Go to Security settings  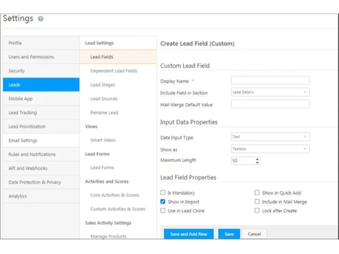pos(41,71)
